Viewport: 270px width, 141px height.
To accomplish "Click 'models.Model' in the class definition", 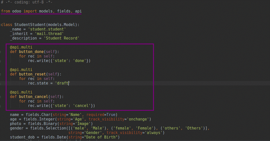I will pyautogui.click(x=62, y=25).
